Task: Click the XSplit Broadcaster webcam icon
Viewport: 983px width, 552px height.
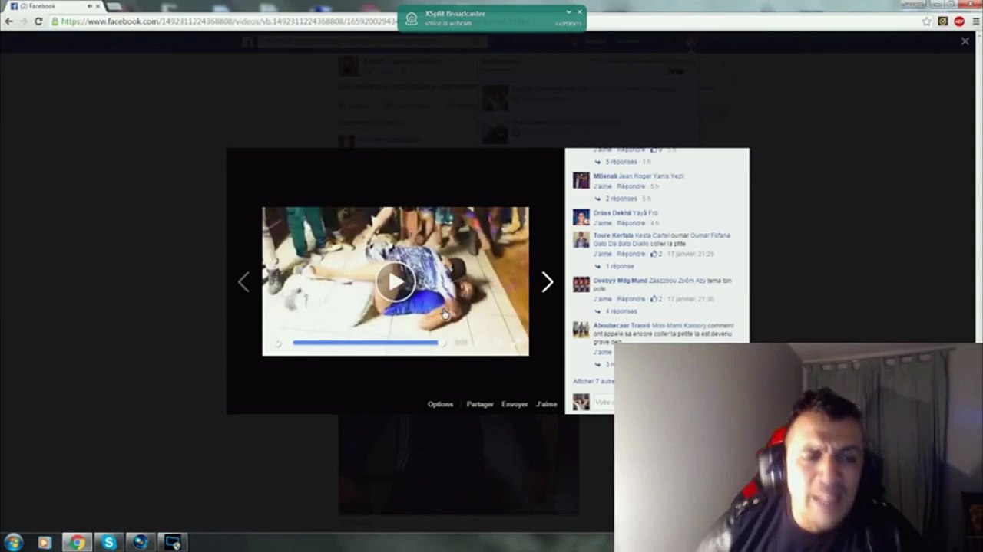Action: tap(412, 18)
